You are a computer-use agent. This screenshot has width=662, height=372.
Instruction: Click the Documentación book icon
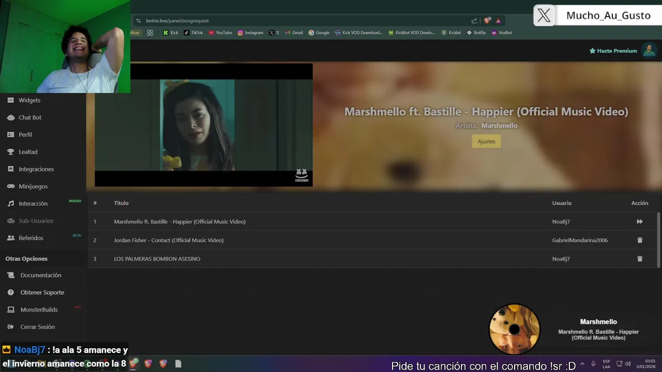coord(10,275)
